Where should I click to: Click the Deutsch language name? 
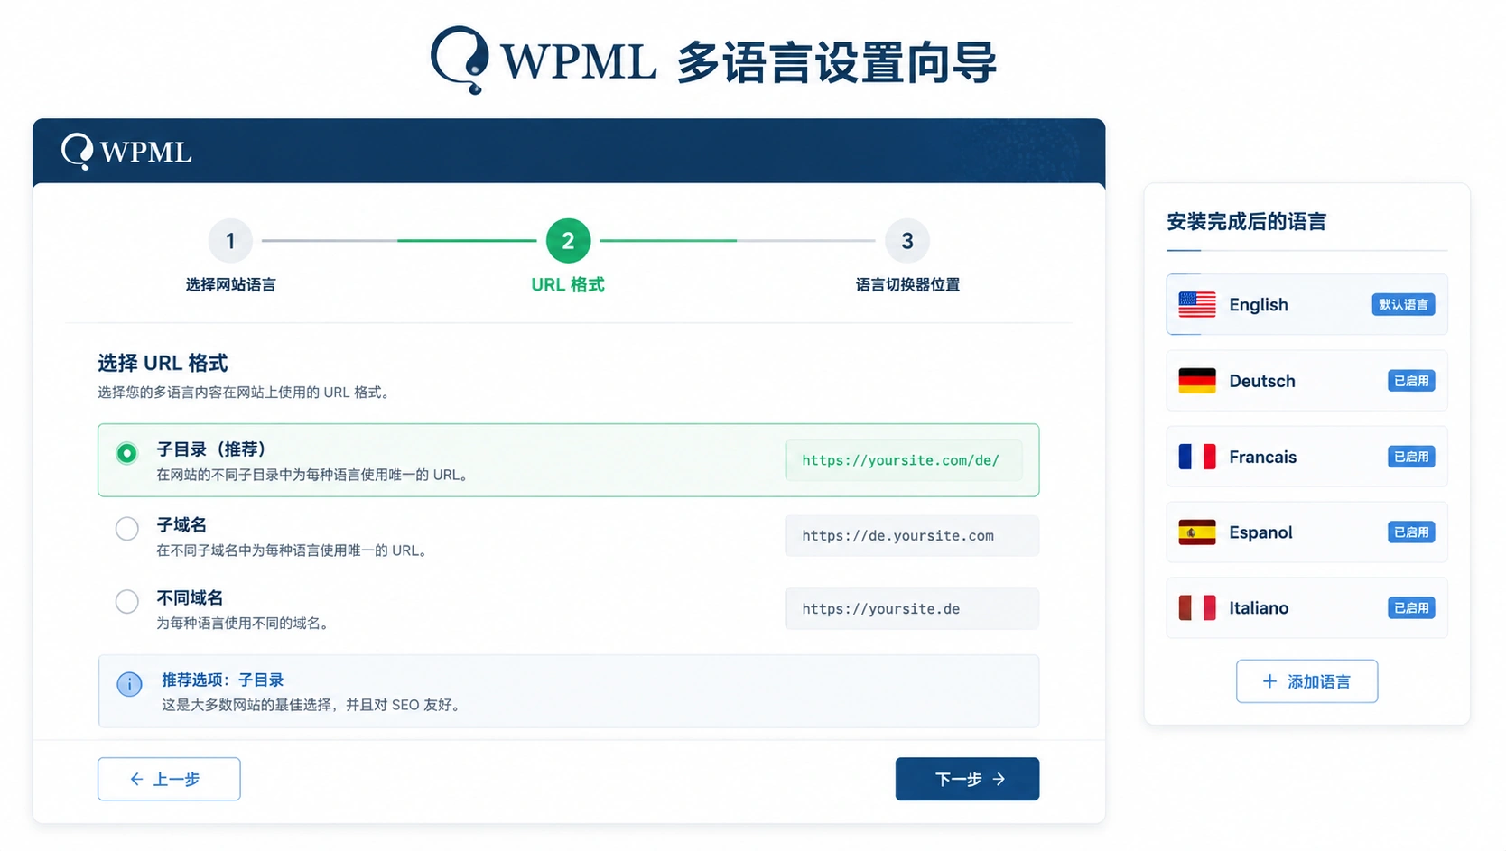pos(1262,381)
